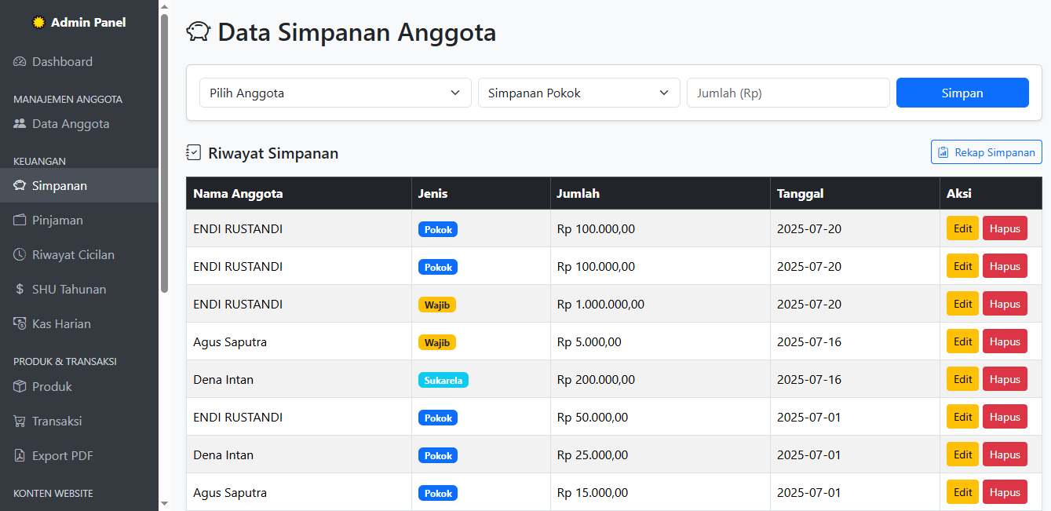Click the Pinjaman wallet icon in sidebar
The width and height of the screenshot is (1051, 511).
[20, 221]
